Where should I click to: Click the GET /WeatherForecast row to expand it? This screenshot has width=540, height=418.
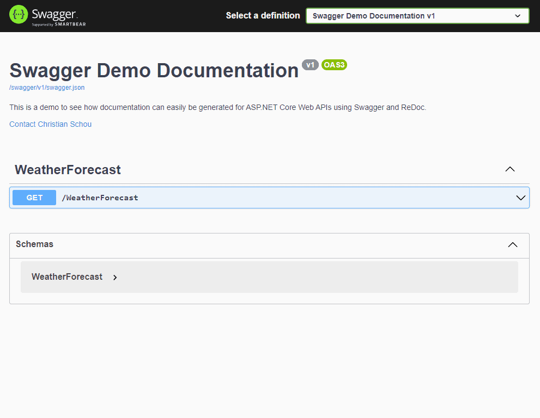pyautogui.click(x=272, y=198)
